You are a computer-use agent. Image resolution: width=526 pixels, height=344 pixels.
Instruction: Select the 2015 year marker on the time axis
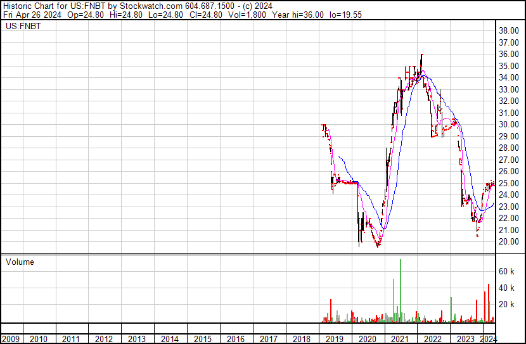point(202,339)
